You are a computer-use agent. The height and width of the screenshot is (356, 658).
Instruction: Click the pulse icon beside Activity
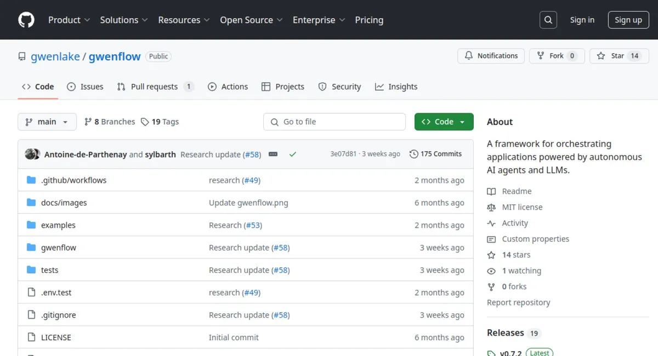[491, 223]
